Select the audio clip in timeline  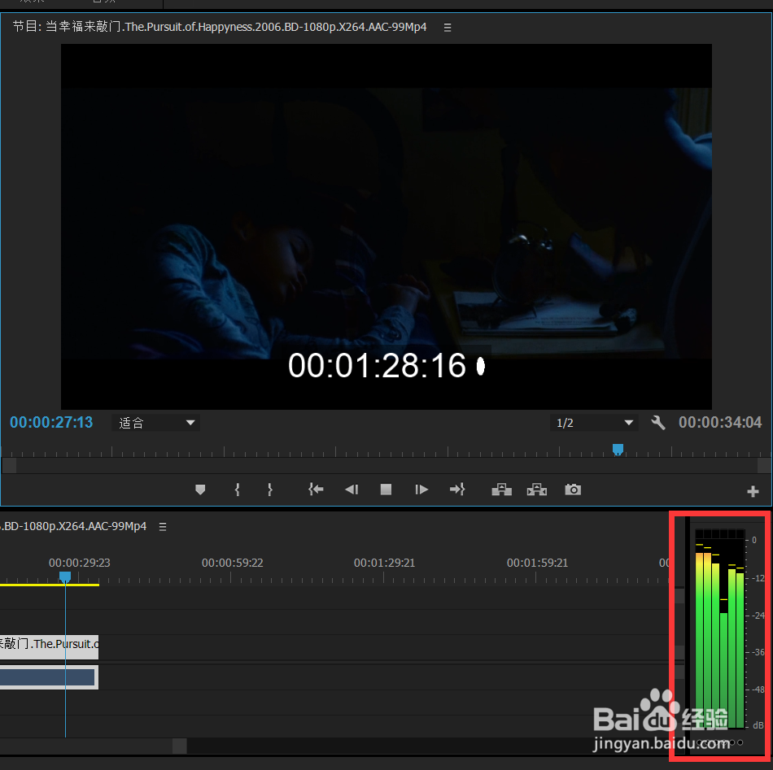coord(49,676)
